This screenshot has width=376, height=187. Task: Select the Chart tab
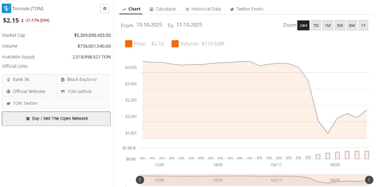coord(131,9)
